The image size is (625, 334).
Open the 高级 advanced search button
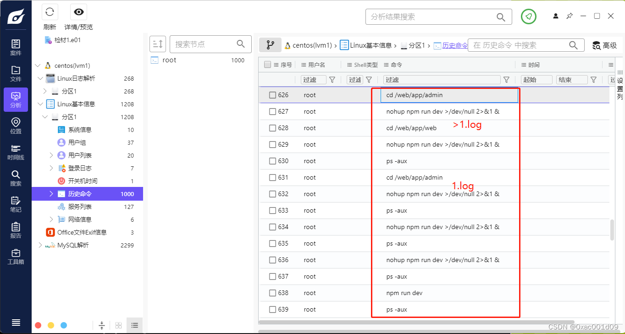click(x=605, y=45)
